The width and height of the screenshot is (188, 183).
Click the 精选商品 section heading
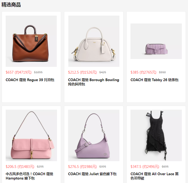[11, 5]
